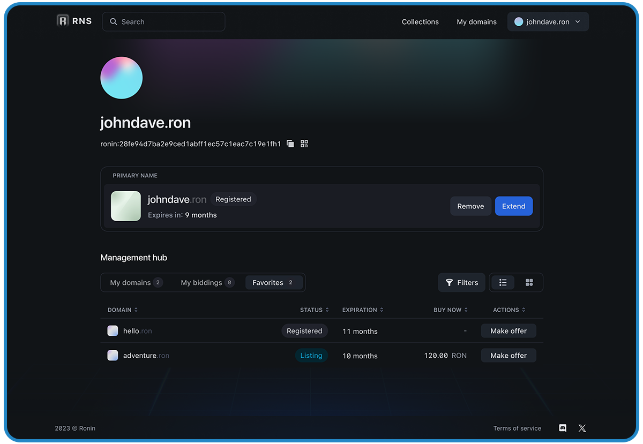
Task: Go to My domains in header
Action: tap(477, 22)
